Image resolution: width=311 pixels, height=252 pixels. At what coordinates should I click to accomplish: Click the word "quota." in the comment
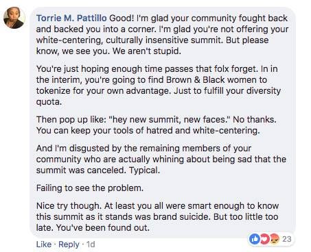pyautogui.click(x=49, y=102)
